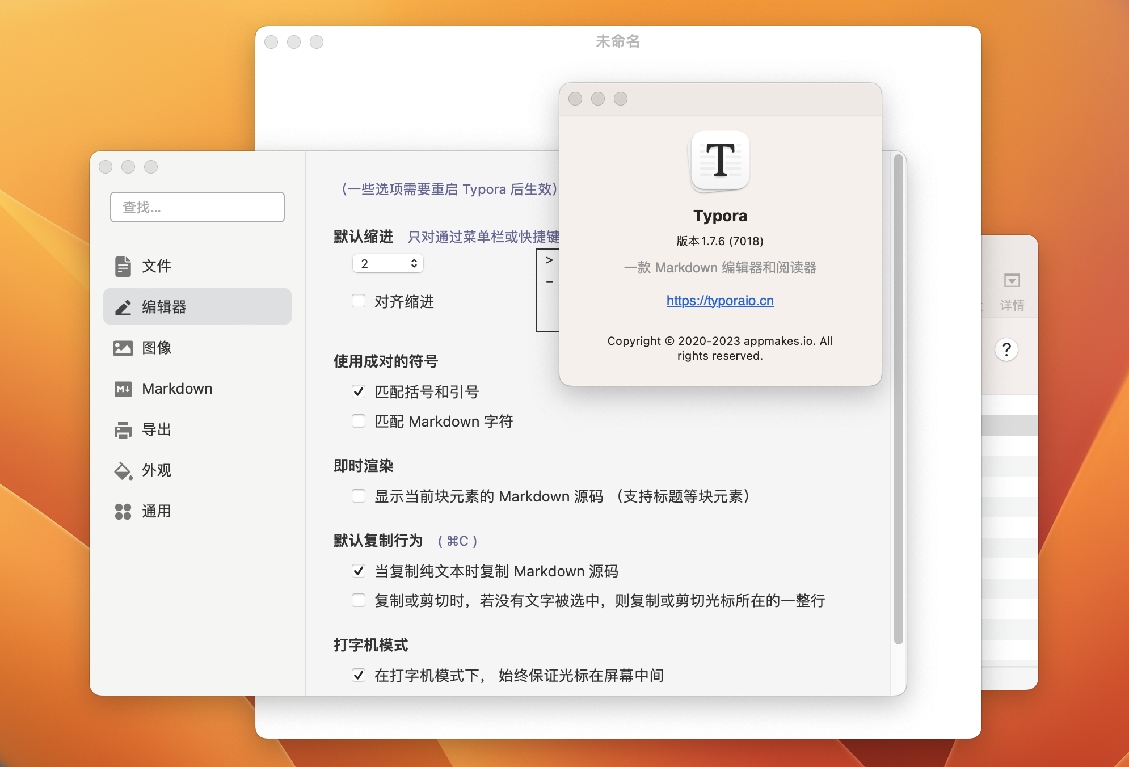
Task: Click the question mark help button
Action: [x=1006, y=349]
